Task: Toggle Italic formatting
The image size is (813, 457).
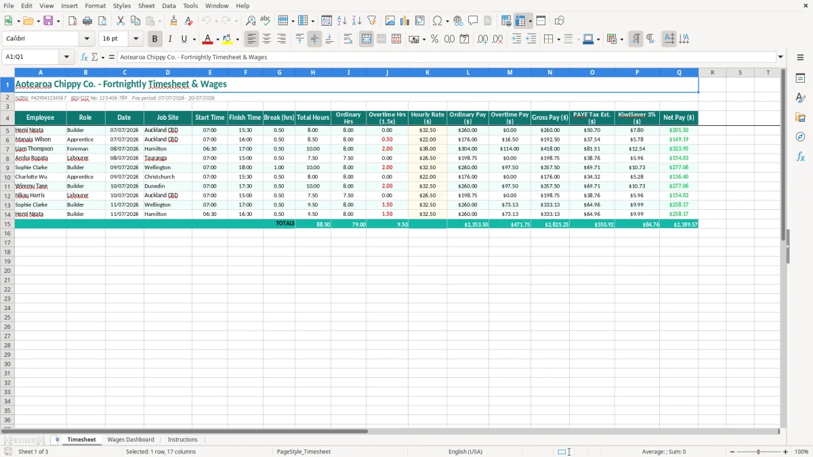Action: (x=169, y=39)
